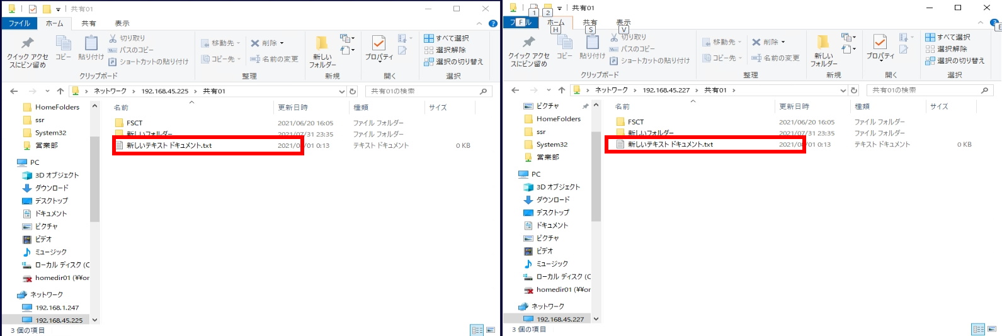
Task: Click 共有01の検索 search box in right window
Action: pos(930,90)
